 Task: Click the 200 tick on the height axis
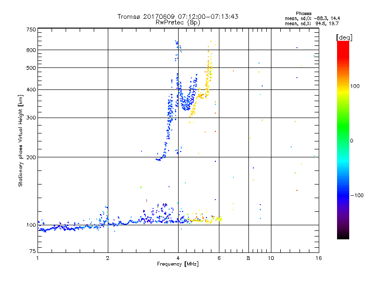coord(31,157)
